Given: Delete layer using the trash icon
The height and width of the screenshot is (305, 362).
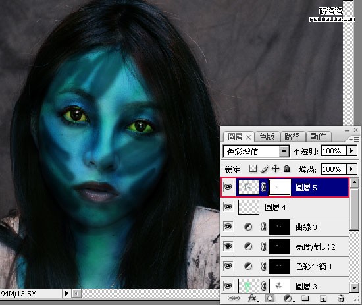Looking at the screenshot, I should [x=341, y=298].
